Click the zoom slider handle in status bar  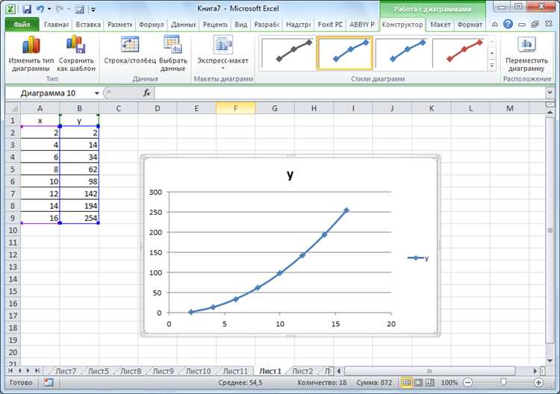503,383
